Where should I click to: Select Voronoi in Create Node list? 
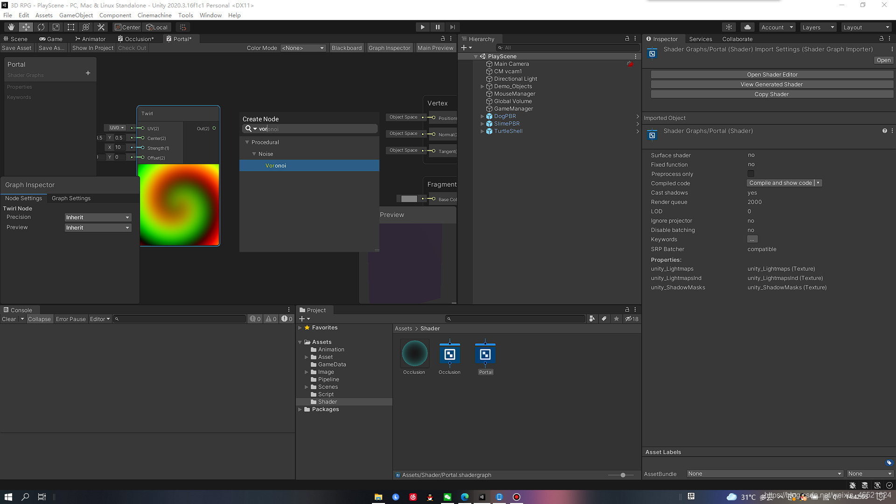[x=276, y=166]
